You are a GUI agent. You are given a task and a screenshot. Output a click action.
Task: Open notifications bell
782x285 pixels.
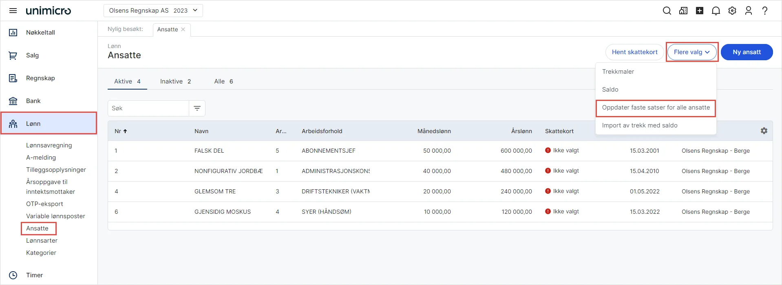716,11
